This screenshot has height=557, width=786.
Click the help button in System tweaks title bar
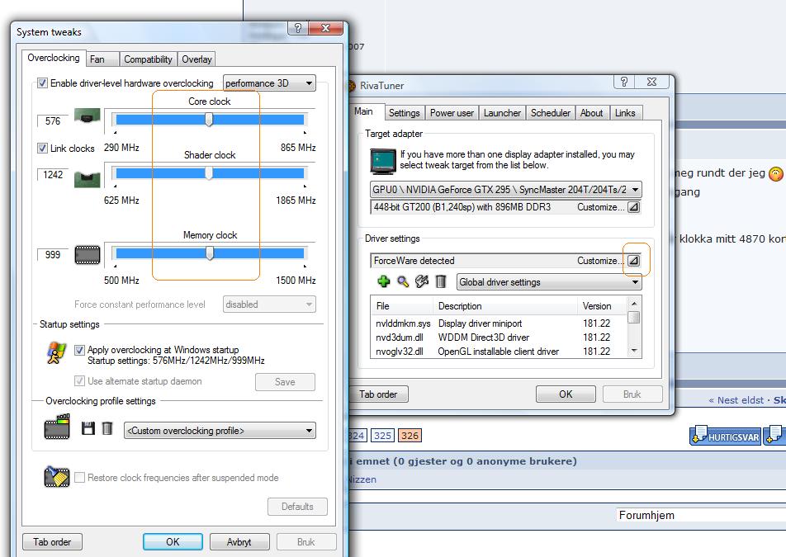point(298,28)
